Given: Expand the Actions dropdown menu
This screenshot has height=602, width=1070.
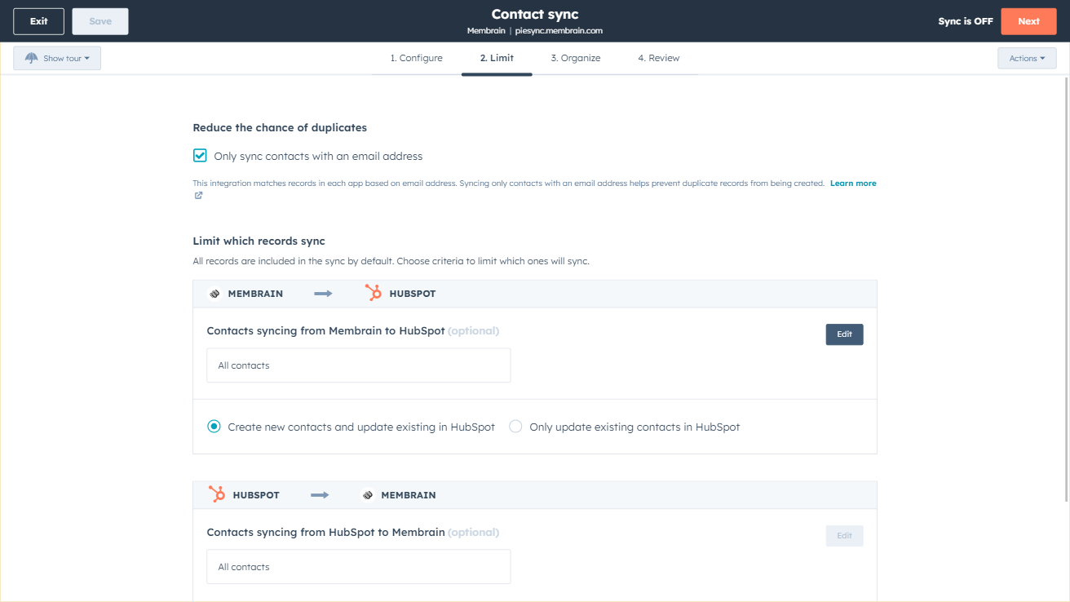Looking at the screenshot, I should click(1026, 59).
